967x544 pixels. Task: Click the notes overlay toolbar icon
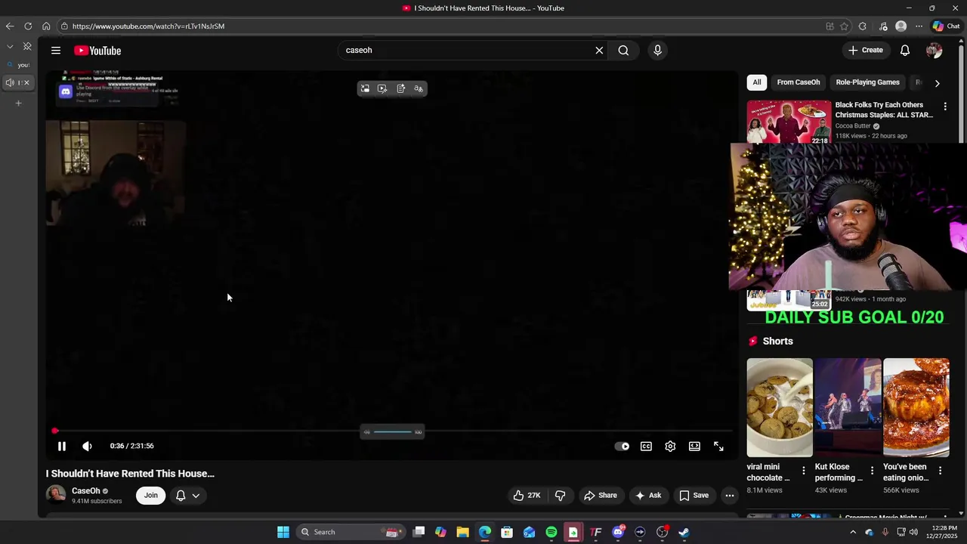tap(400, 88)
